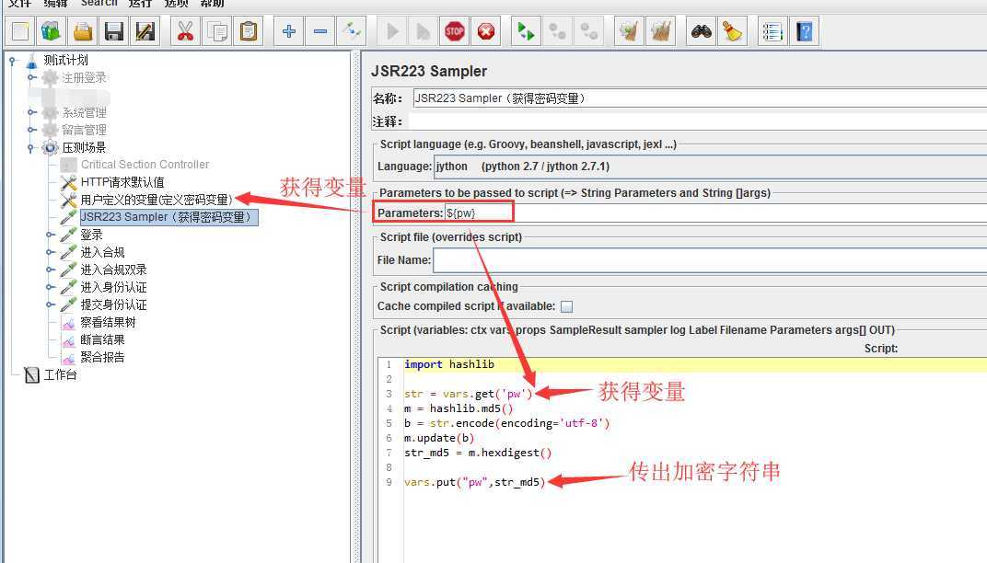Click script line vars.put("pw",str_md5)
Screen dimensions: 987x563
pos(474,482)
